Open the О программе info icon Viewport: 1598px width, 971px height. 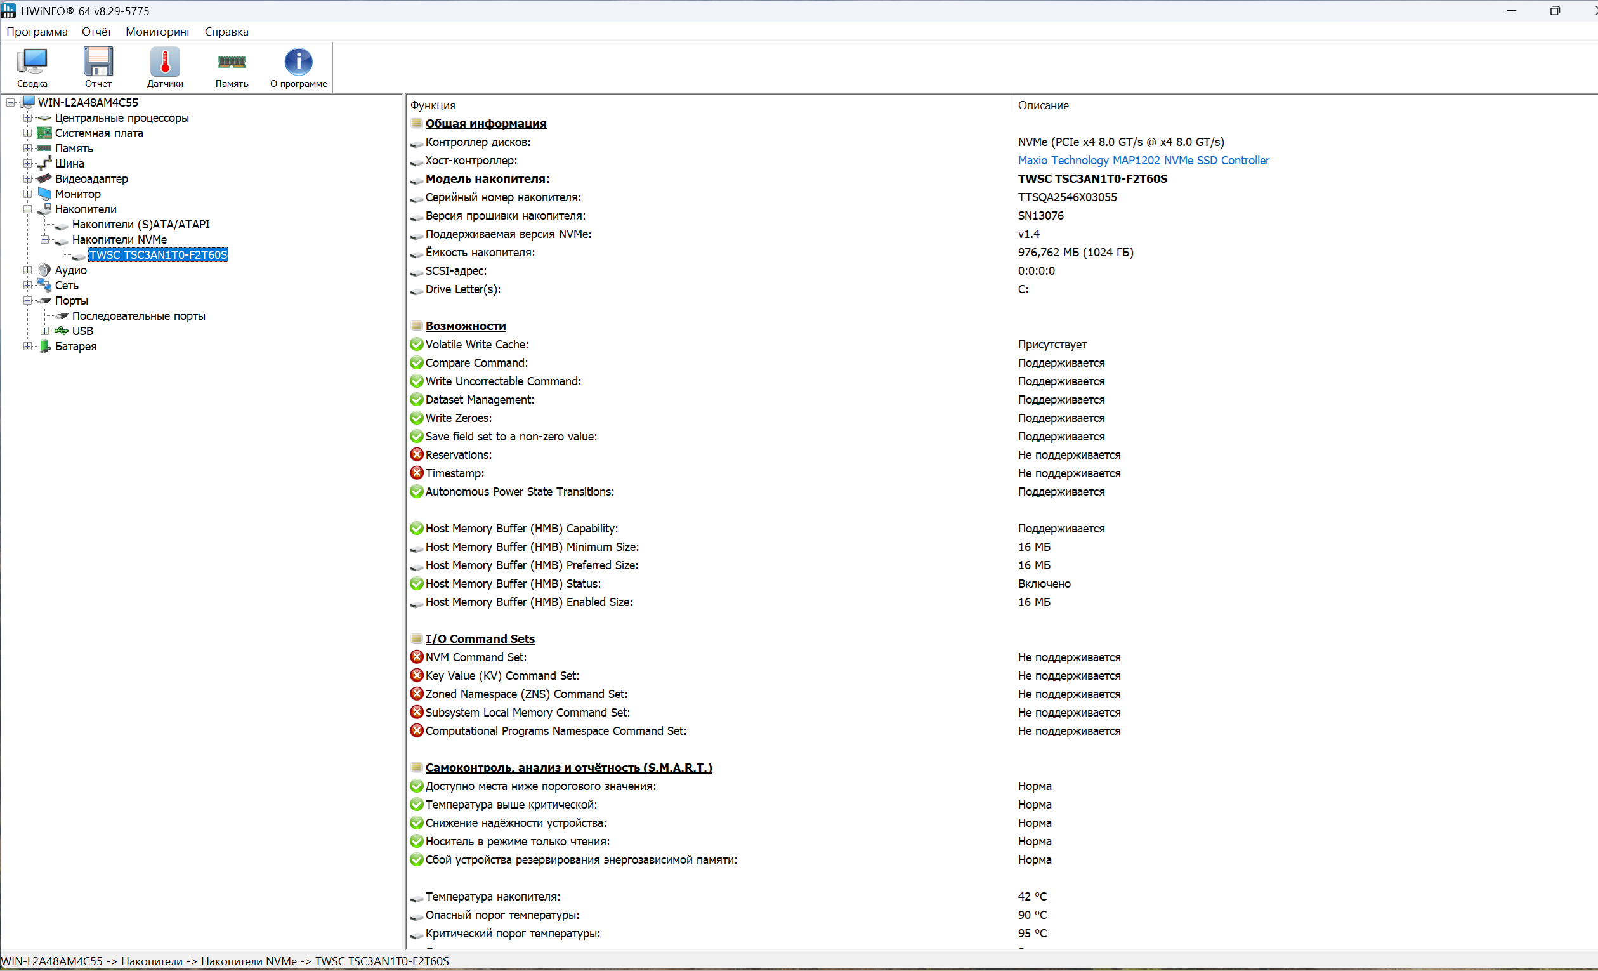pos(298,62)
